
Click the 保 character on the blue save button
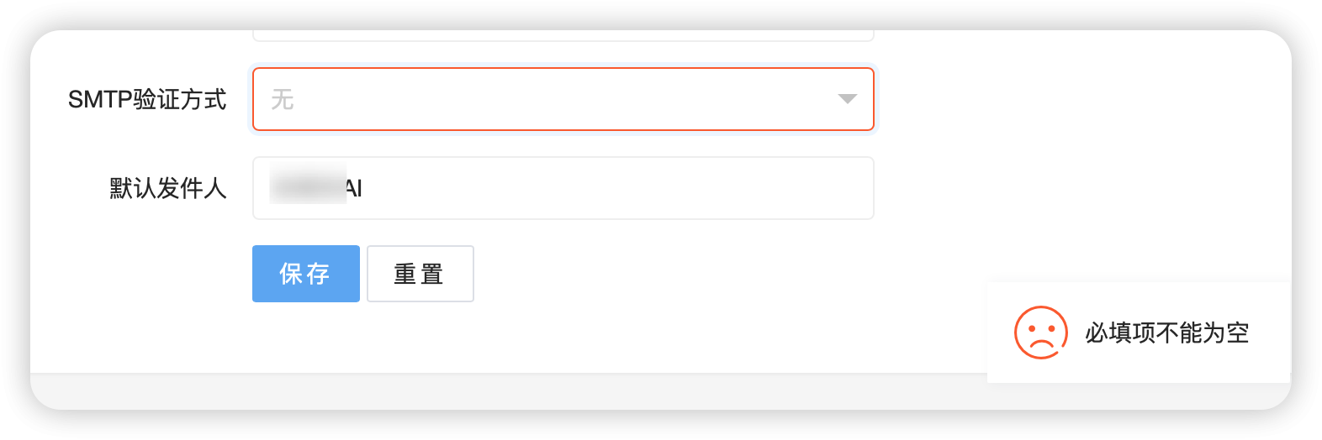point(291,274)
